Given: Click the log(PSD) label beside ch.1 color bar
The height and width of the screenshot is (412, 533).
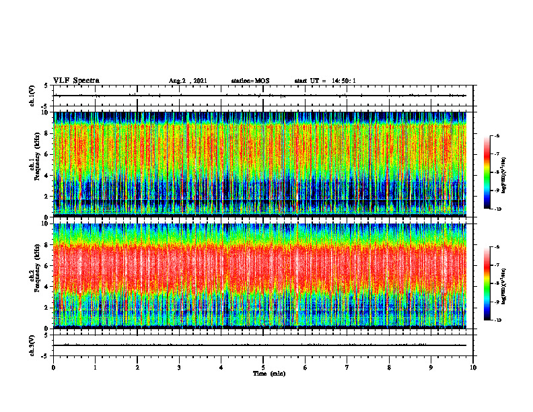Looking at the screenshot, I should click(504, 176).
